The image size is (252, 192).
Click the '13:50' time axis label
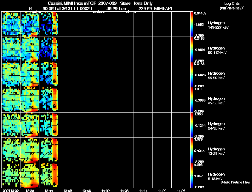(68, 190)
